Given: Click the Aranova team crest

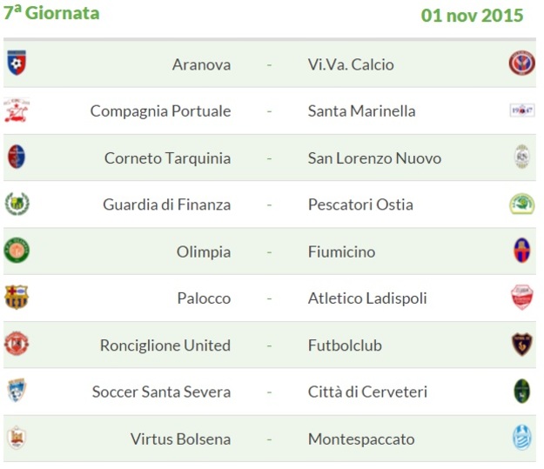Looking at the screenshot, I should pyautogui.click(x=17, y=63).
